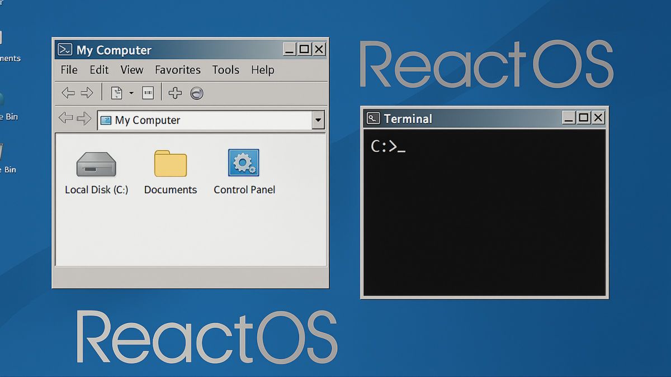The height and width of the screenshot is (377, 671).
Task: Click the My Computer title bar icon
Action: pyautogui.click(x=65, y=50)
